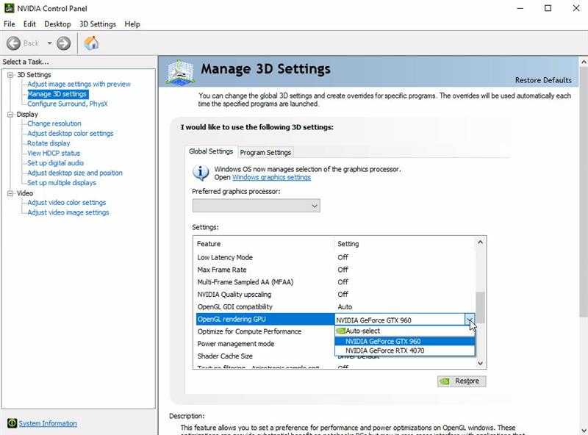The height and width of the screenshot is (435, 588).
Task: Choose Auto-select from the GPU list
Action: point(362,331)
